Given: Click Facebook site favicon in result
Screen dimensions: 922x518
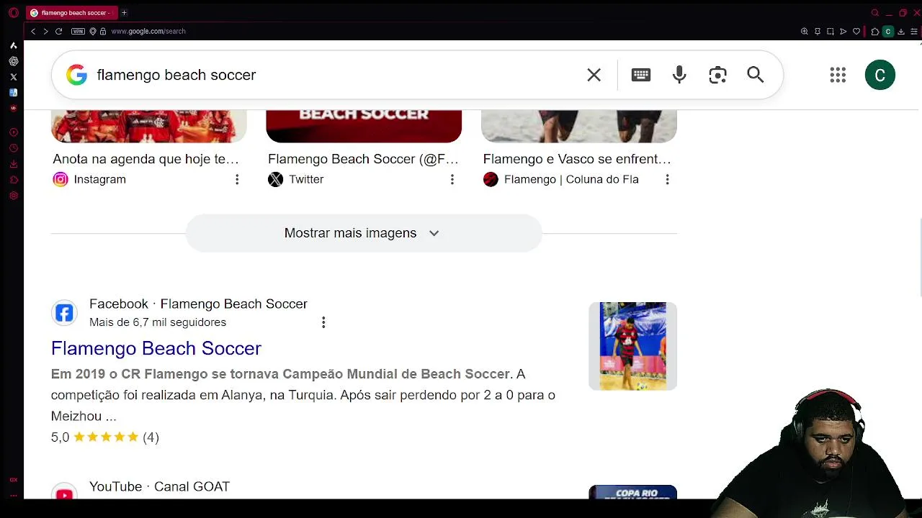Looking at the screenshot, I should pos(64,313).
